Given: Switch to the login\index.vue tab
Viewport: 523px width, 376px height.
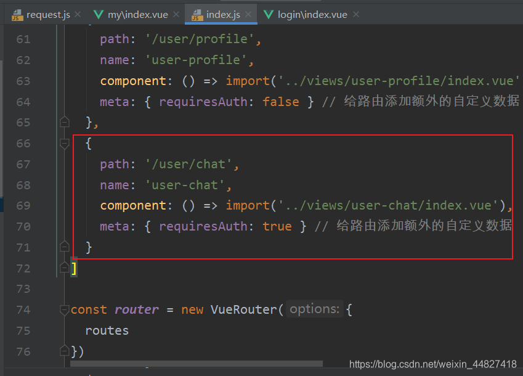Looking at the screenshot, I should coord(312,15).
